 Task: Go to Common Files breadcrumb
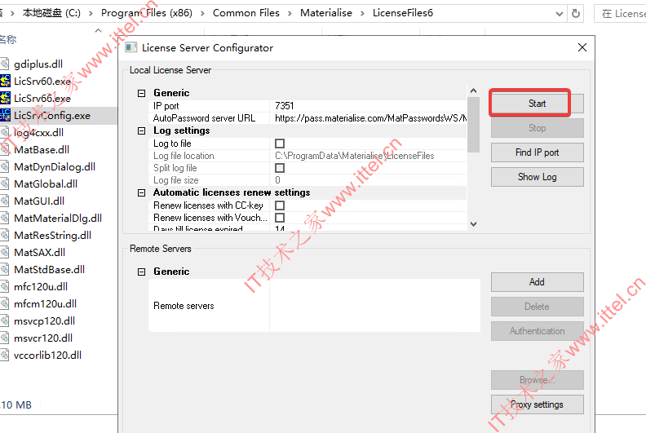tap(246, 13)
